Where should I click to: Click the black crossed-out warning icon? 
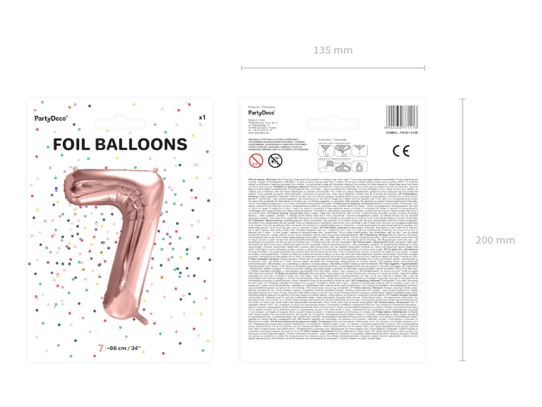[275, 161]
